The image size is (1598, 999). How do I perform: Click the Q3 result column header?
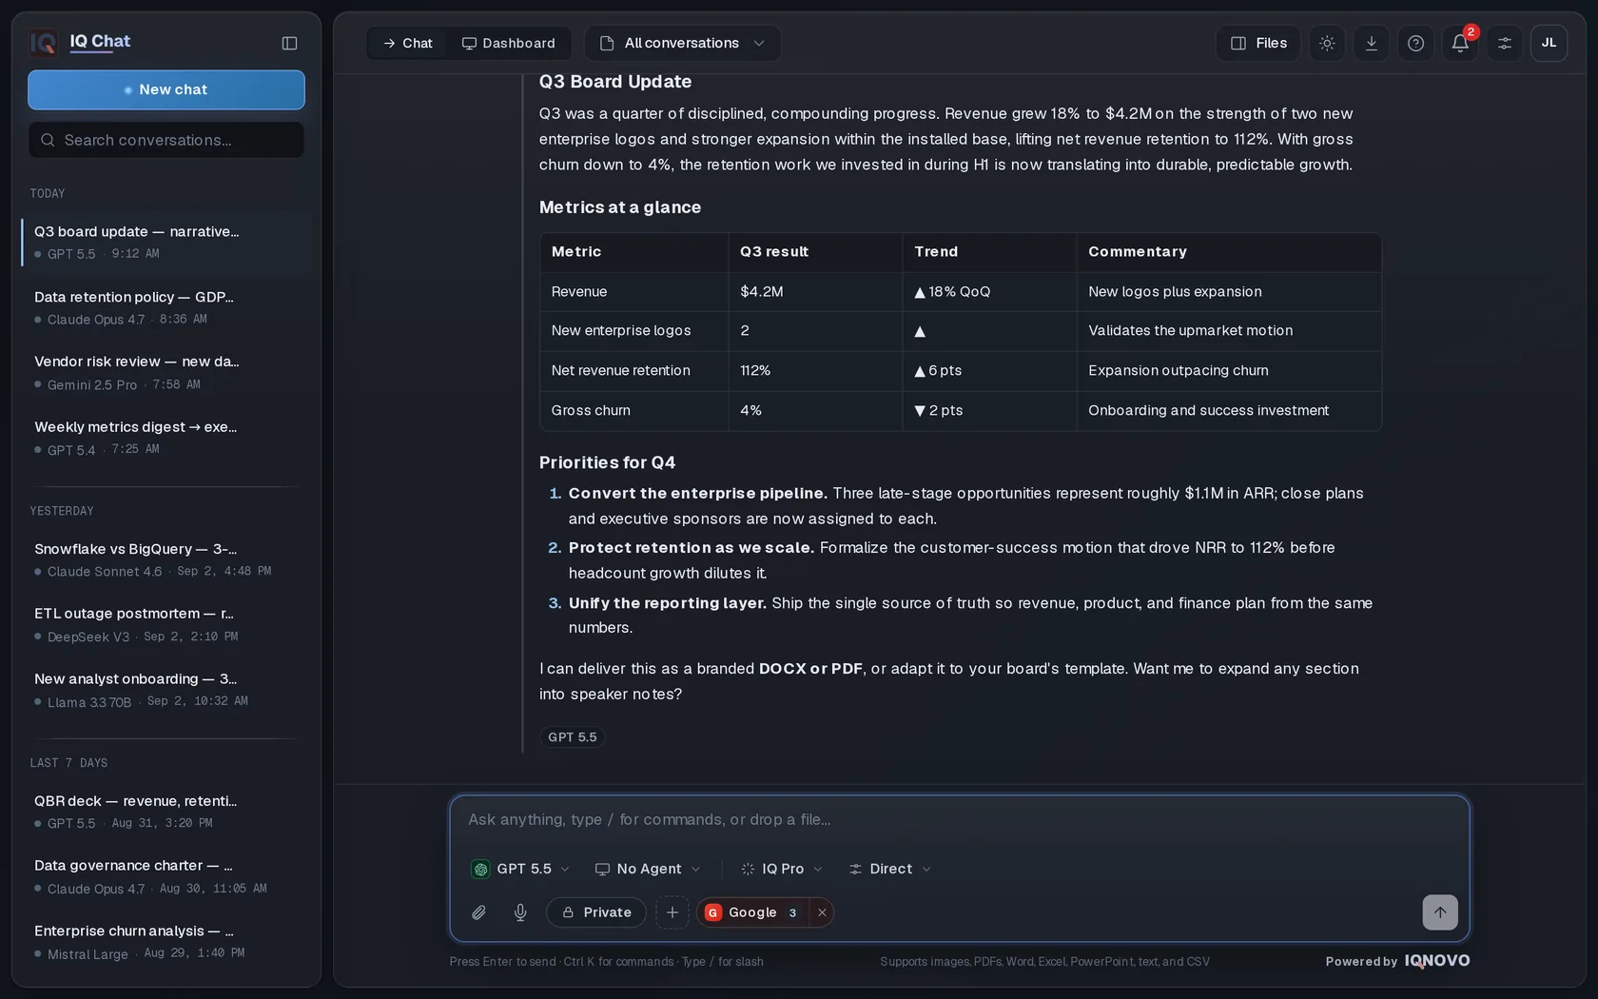coord(815,251)
